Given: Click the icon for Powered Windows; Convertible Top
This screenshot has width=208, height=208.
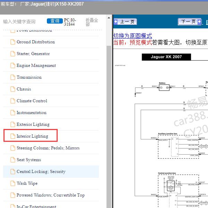Looking at the screenshot, I should [13, 195].
